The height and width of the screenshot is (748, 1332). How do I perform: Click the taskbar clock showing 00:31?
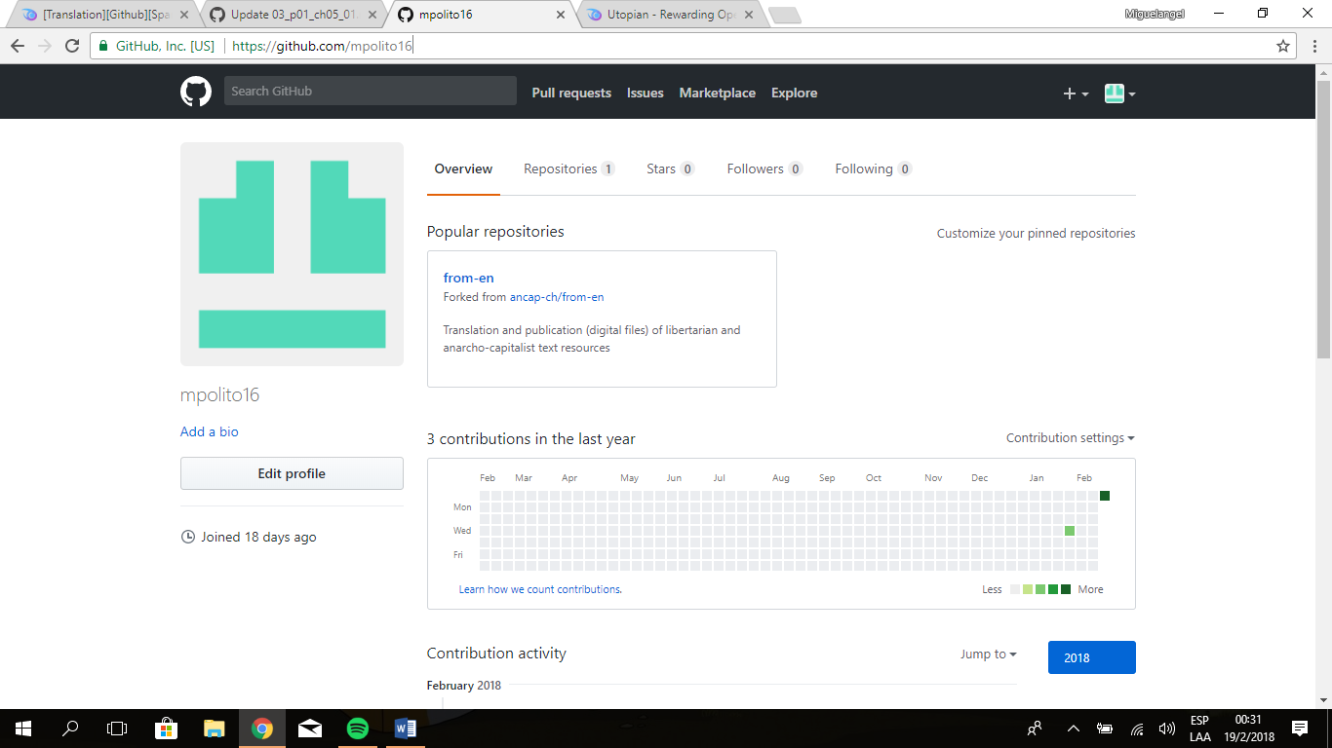(1248, 729)
